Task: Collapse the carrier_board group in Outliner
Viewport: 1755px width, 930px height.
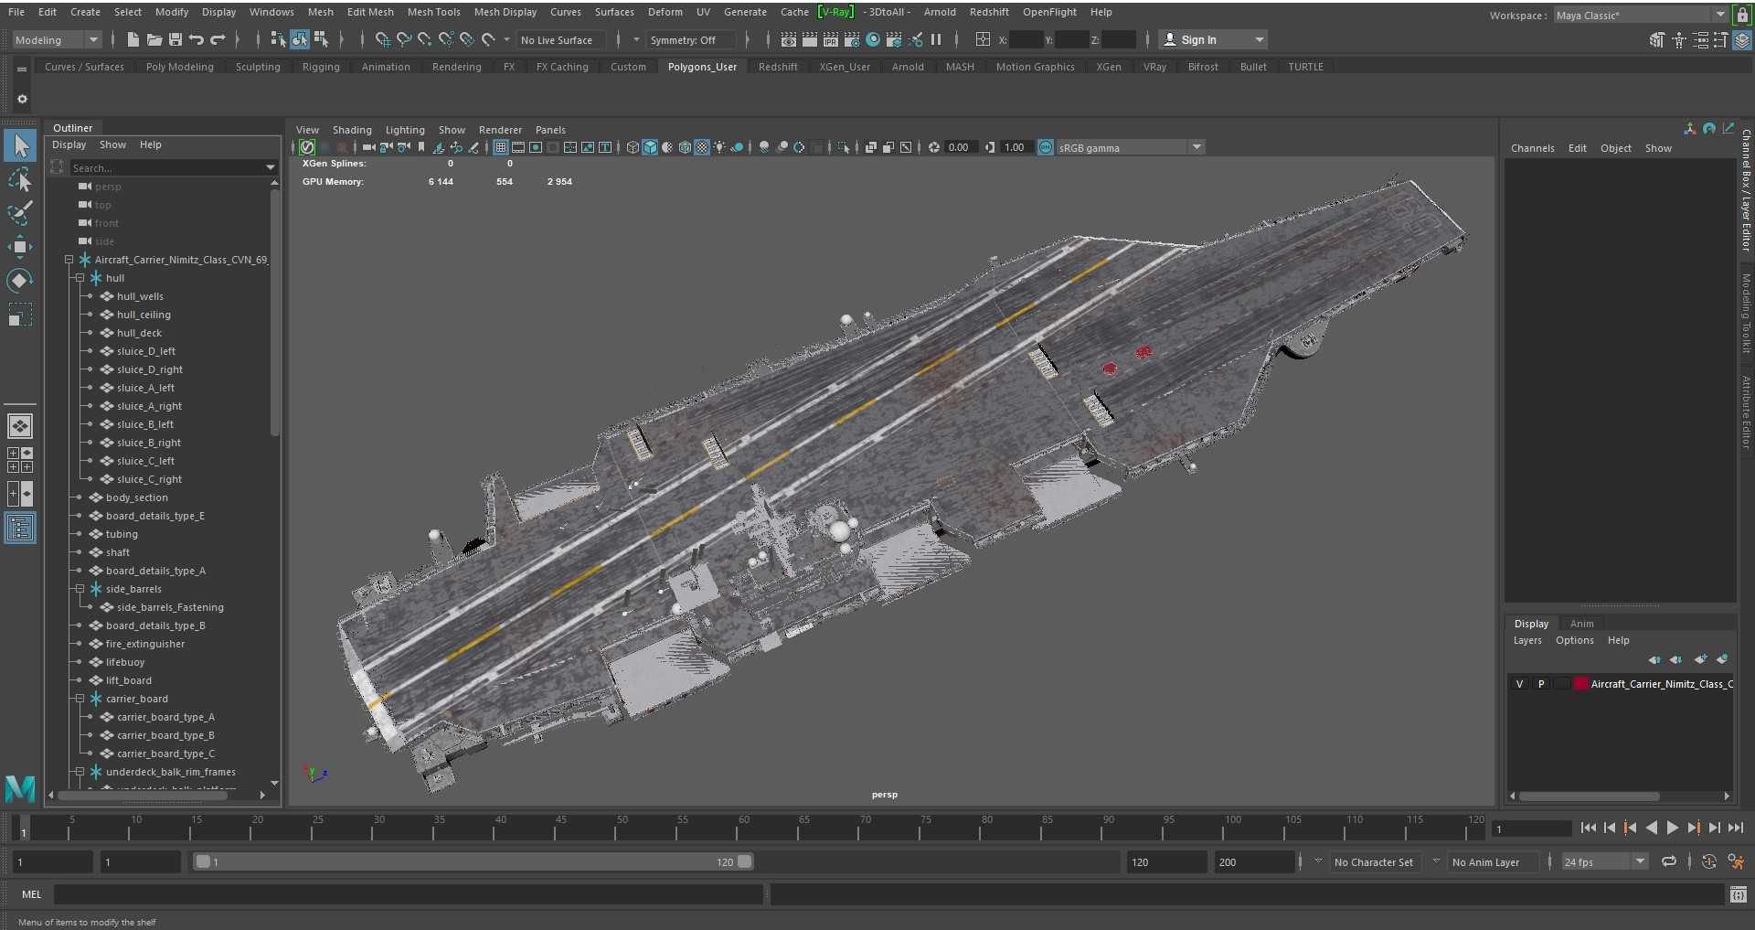Action: 80,699
